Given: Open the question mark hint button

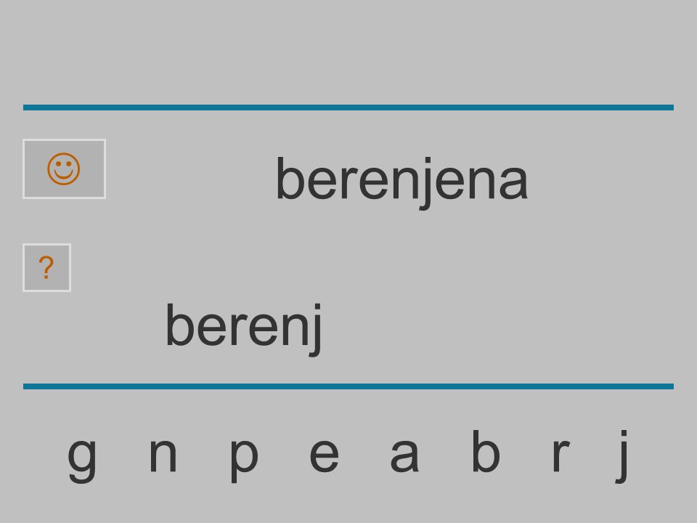Looking at the screenshot, I should pyautogui.click(x=46, y=267).
